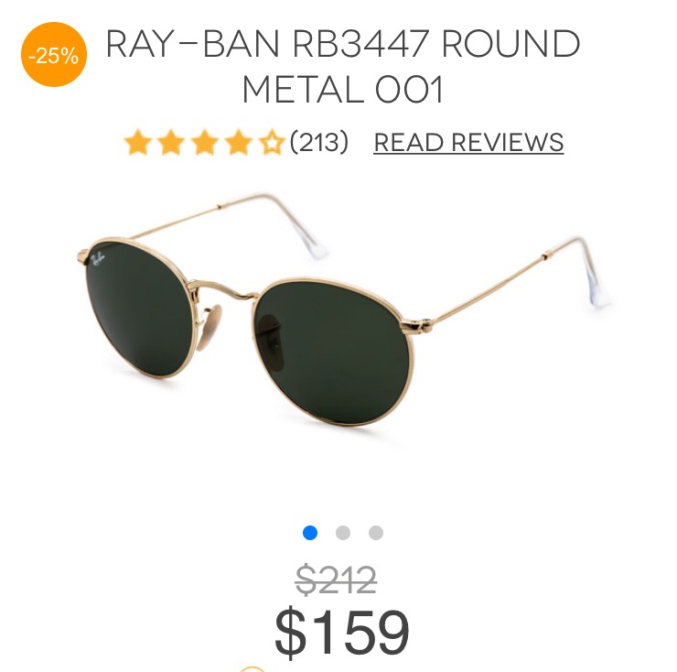
Task: Switch to the third carousel dot
Action: (376, 533)
